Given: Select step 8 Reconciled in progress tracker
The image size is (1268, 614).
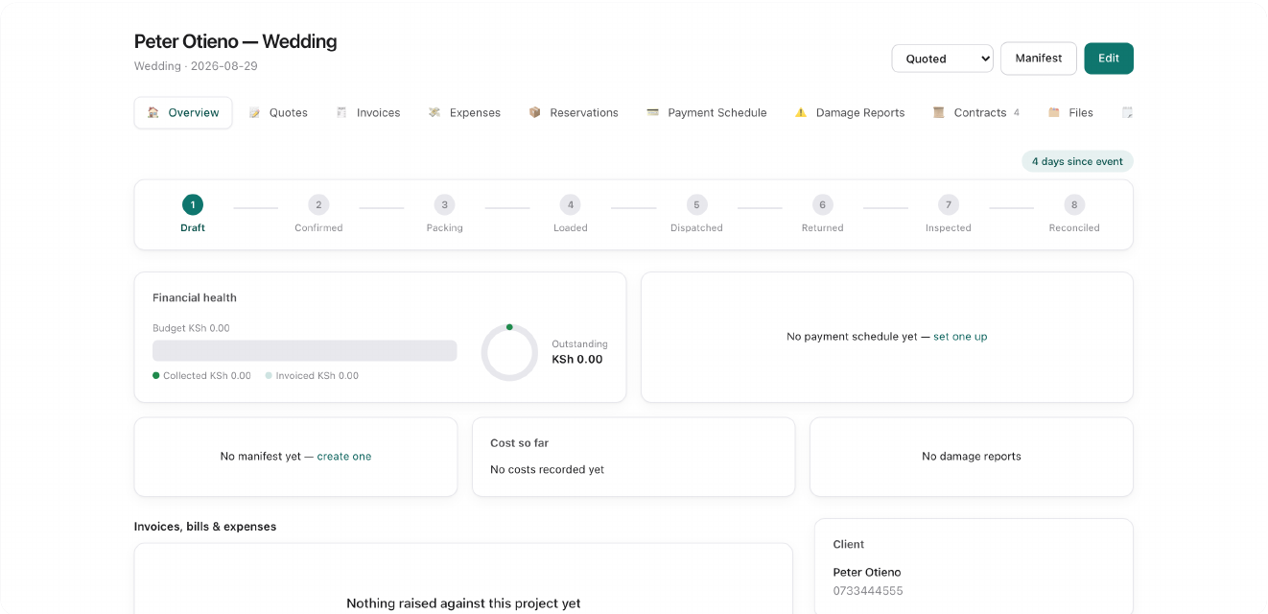Looking at the screenshot, I should tap(1074, 214).
